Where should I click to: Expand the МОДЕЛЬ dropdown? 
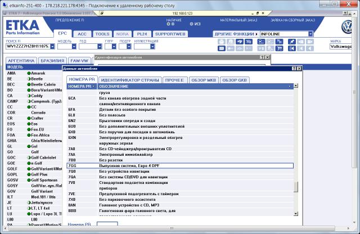[x=74, y=46]
